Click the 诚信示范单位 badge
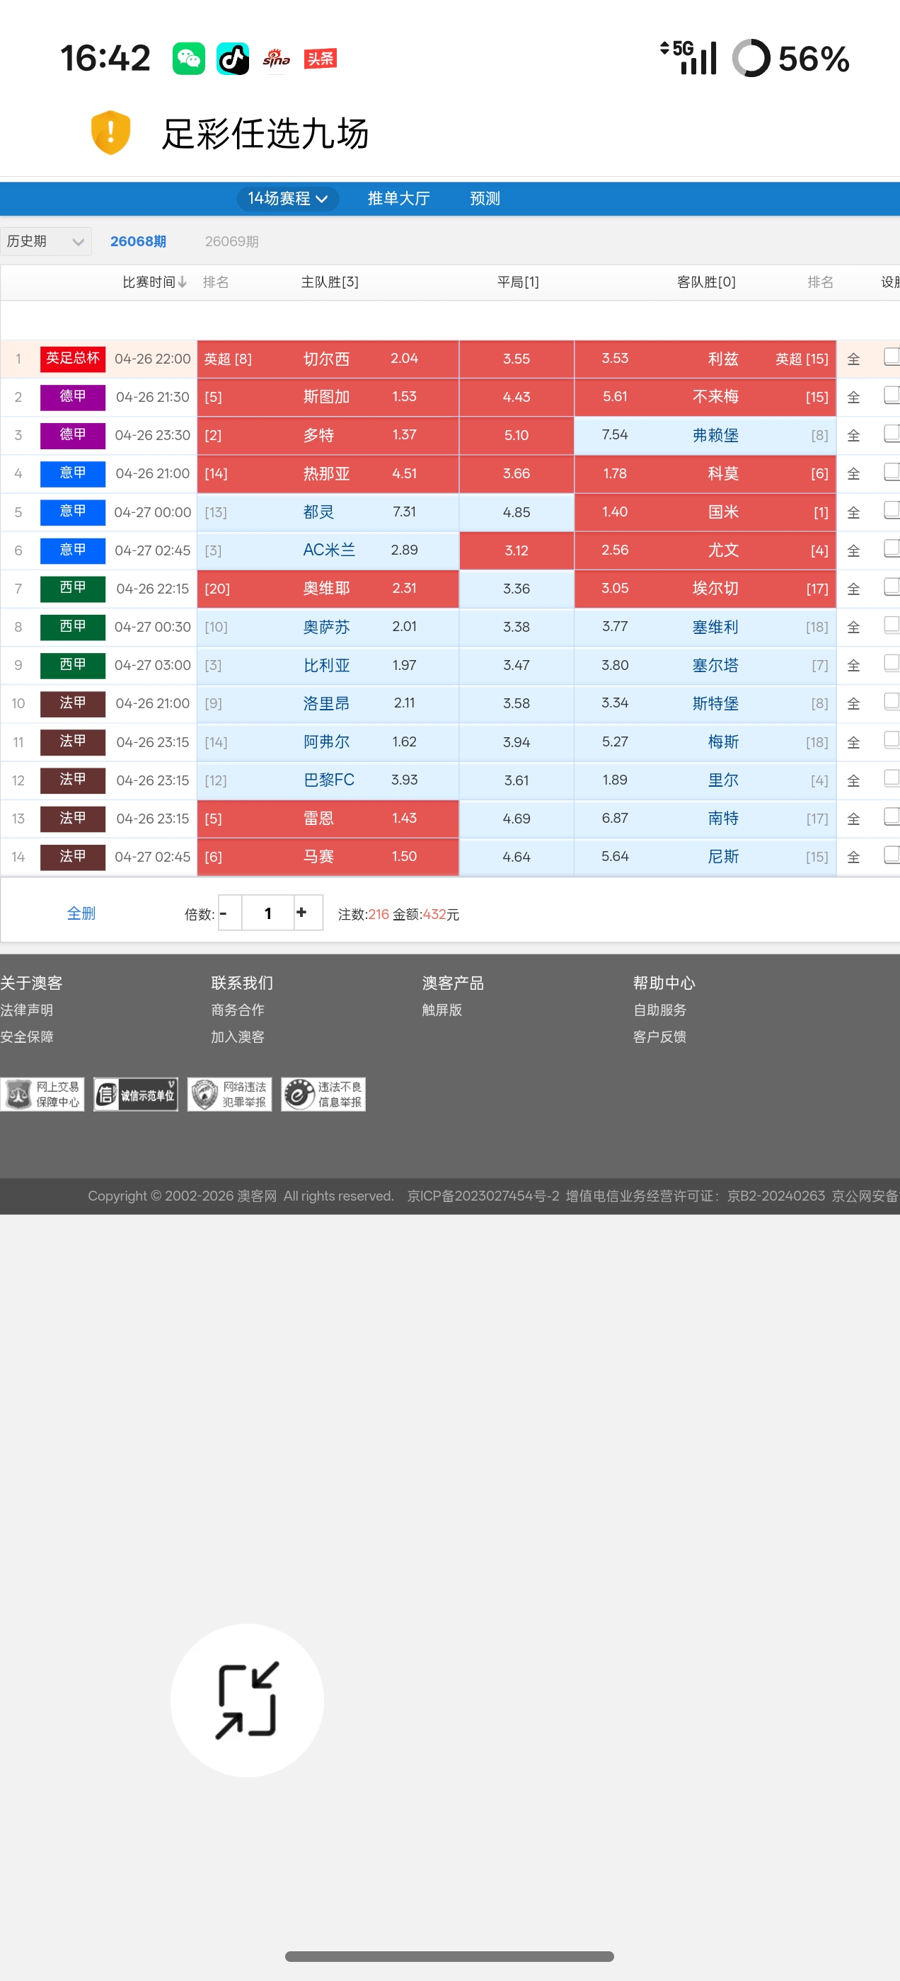900x1981 pixels. (x=136, y=1095)
